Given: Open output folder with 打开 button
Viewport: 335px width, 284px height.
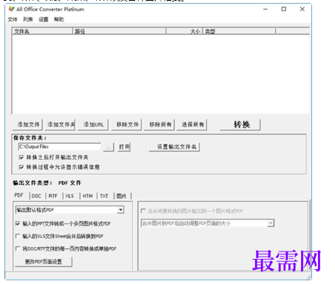Looking at the screenshot, I should pyautogui.click(x=124, y=147).
